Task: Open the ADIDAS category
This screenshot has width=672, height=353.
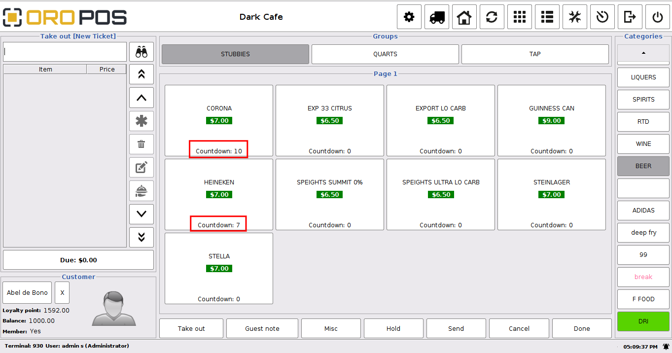Action: coord(643,211)
